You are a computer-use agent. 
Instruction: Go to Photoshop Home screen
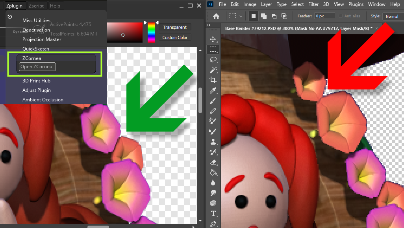[x=216, y=16]
